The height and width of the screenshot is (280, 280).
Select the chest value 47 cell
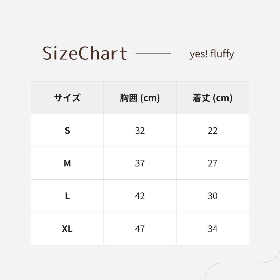(x=140, y=229)
